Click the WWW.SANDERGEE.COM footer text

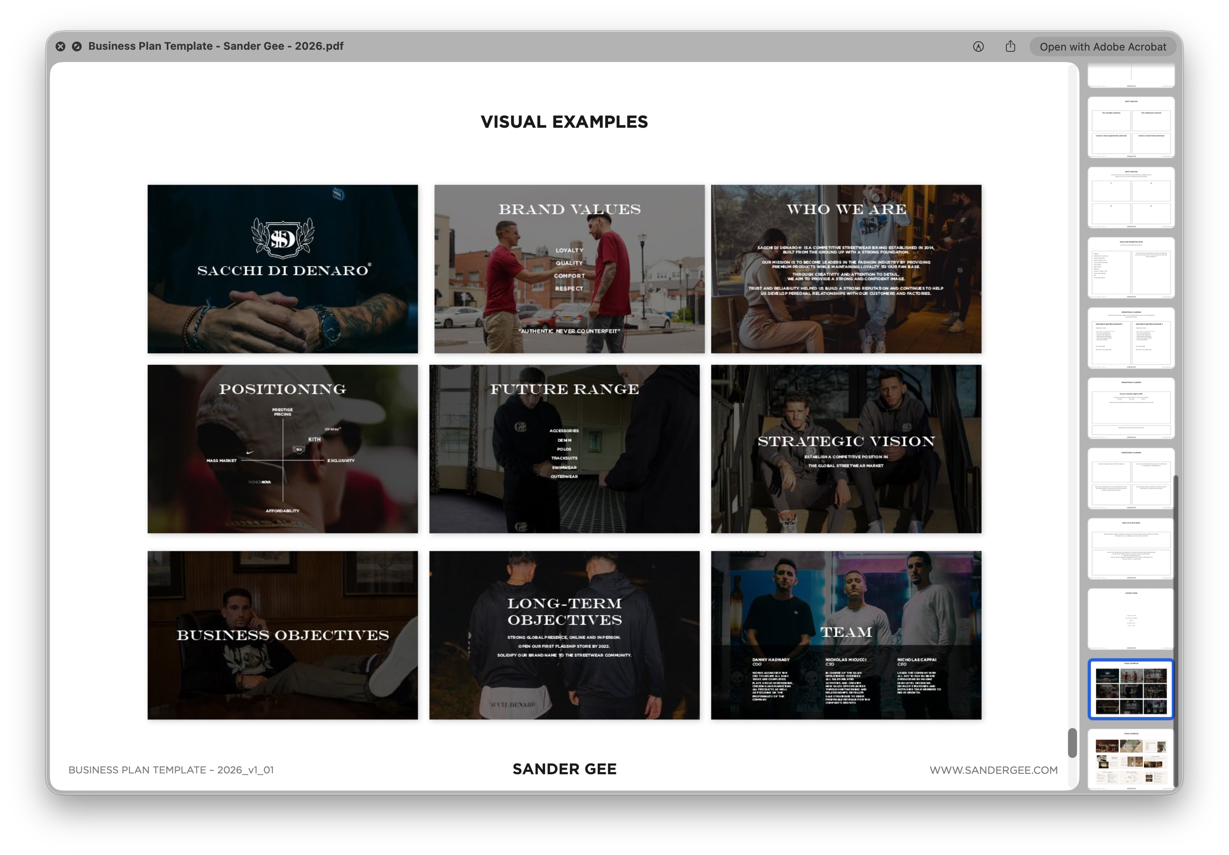pos(994,770)
